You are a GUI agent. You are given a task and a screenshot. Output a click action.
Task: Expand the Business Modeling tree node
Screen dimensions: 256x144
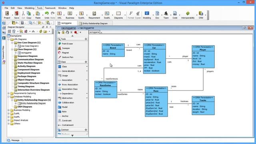tap(9, 110)
